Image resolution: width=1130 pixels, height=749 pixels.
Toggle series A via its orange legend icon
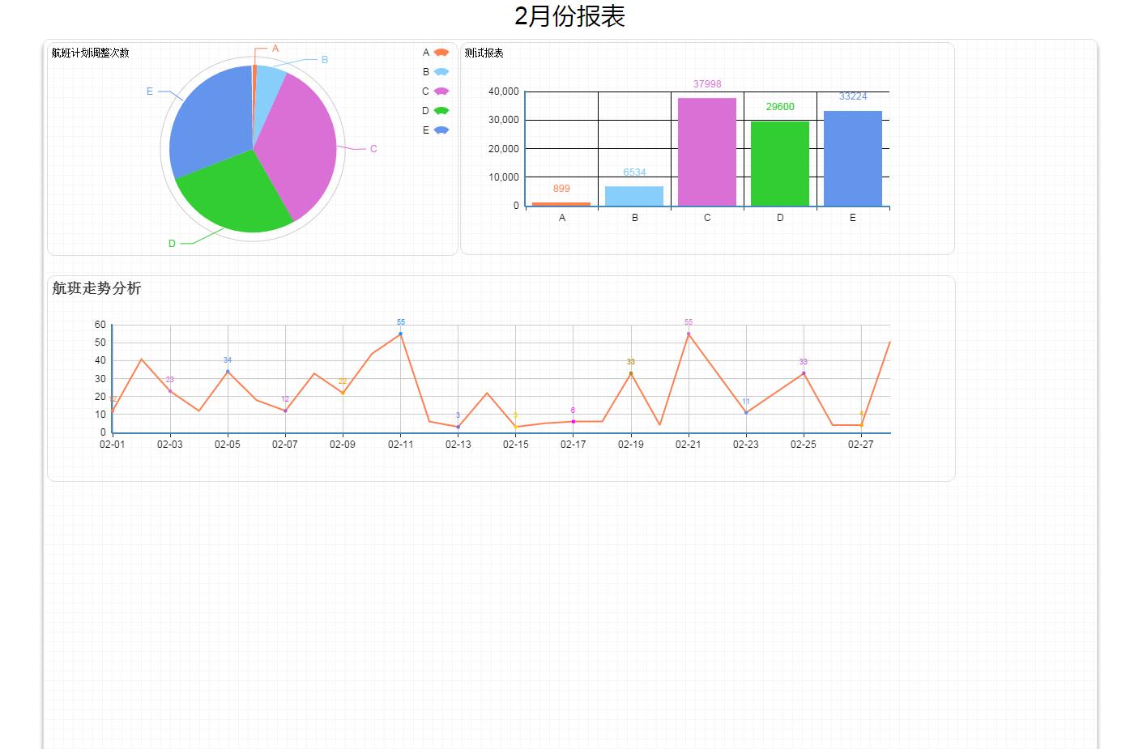(441, 53)
